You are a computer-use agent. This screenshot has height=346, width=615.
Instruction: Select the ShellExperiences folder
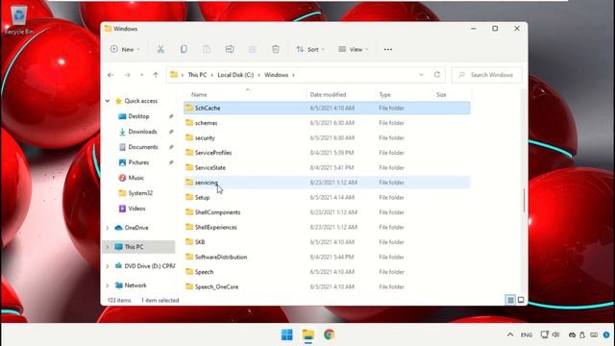point(327,227)
